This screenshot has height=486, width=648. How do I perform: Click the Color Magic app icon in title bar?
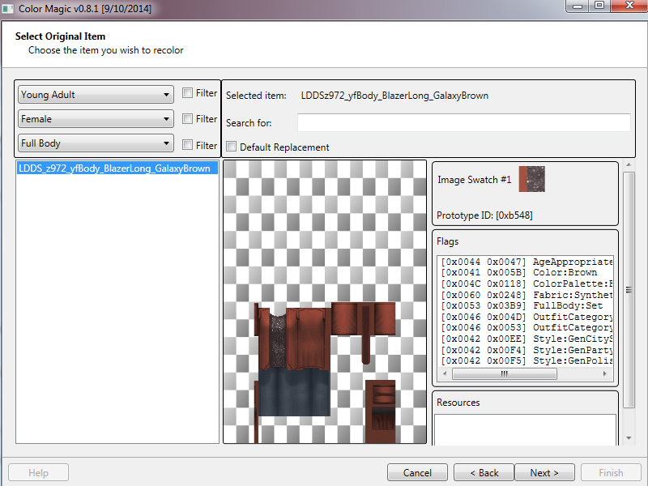pyautogui.click(x=7, y=8)
